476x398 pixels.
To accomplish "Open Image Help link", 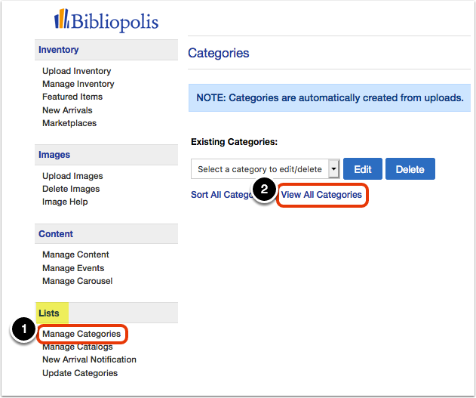I will point(65,202).
